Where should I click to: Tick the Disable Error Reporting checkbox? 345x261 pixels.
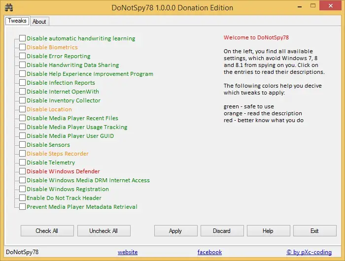[x=22, y=56]
